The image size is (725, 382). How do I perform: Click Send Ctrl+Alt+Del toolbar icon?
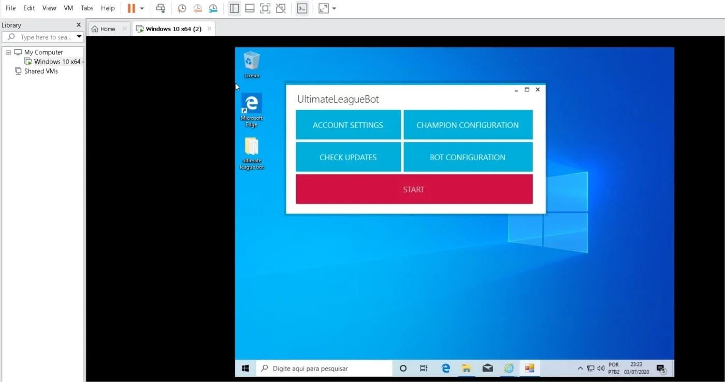[161, 8]
